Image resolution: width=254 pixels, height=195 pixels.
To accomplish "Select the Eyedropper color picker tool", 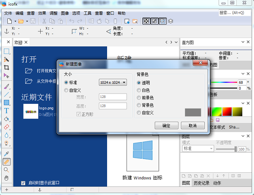I will pos(6,154).
